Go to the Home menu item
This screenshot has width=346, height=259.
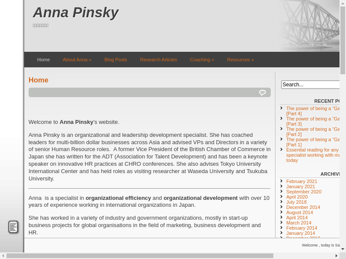click(43, 60)
